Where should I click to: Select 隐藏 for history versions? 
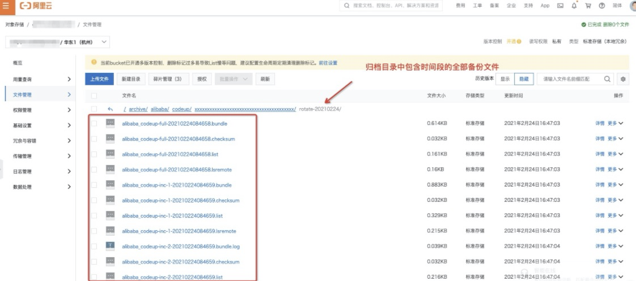coord(524,79)
